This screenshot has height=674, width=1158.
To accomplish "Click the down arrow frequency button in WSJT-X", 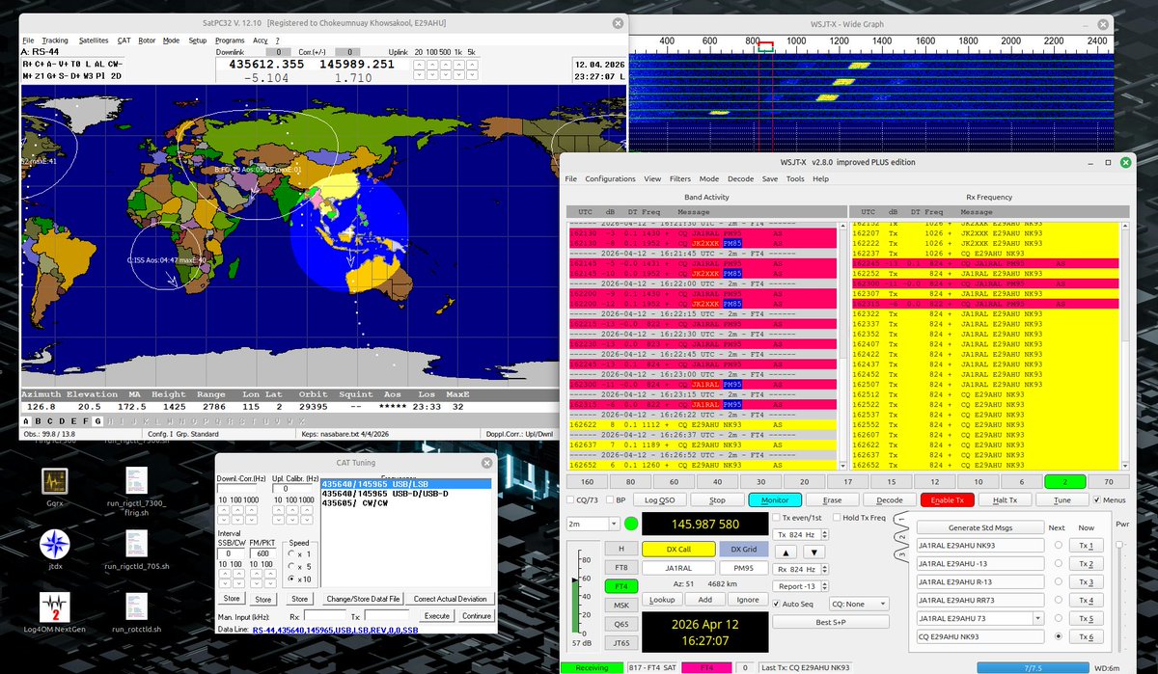I will (x=813, y=552).
